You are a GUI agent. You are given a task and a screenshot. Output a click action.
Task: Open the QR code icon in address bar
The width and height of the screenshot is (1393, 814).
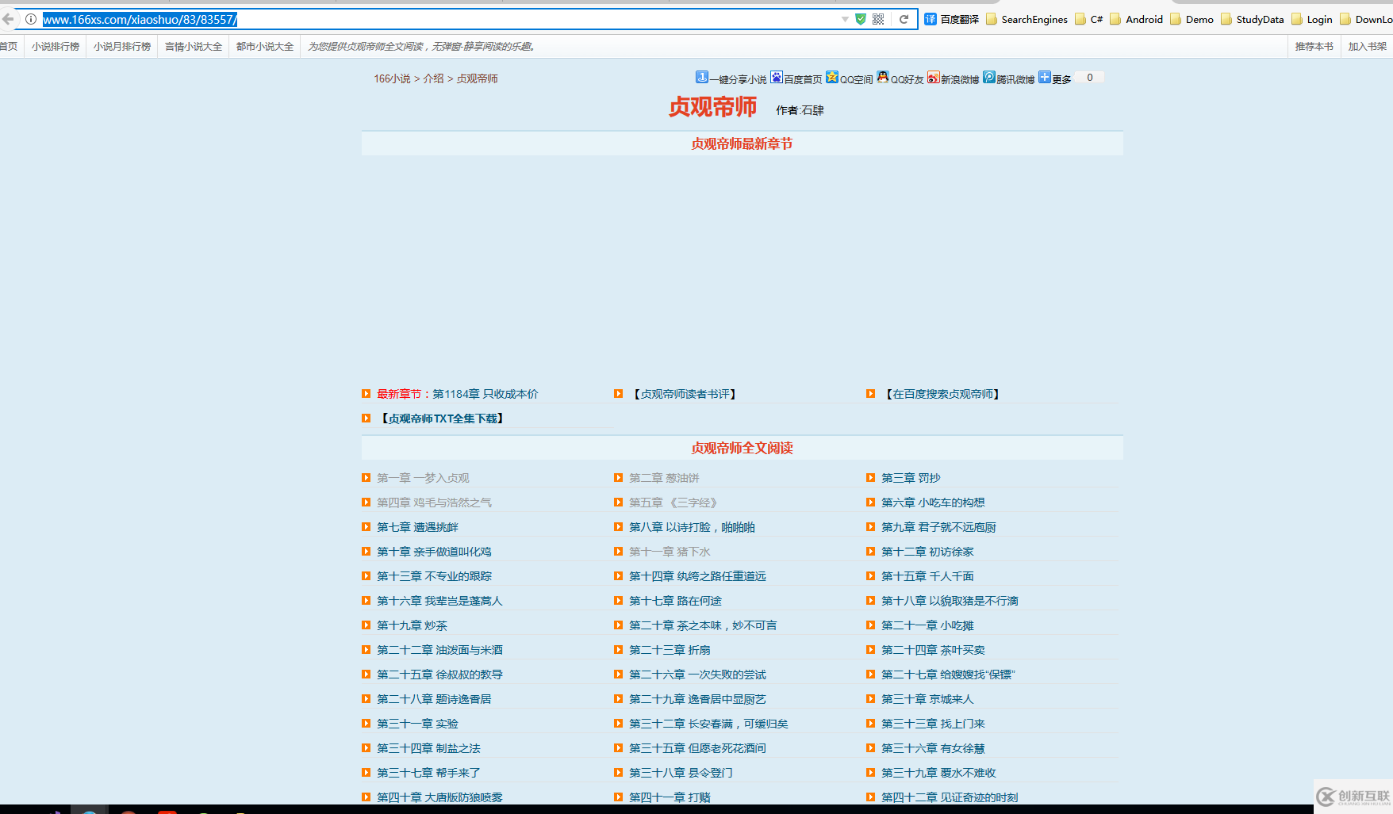tap(879, 18)
